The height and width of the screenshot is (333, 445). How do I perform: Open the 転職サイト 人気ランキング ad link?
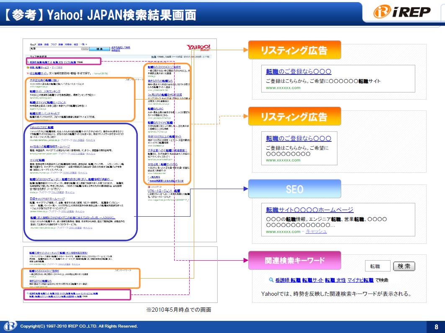45,91
